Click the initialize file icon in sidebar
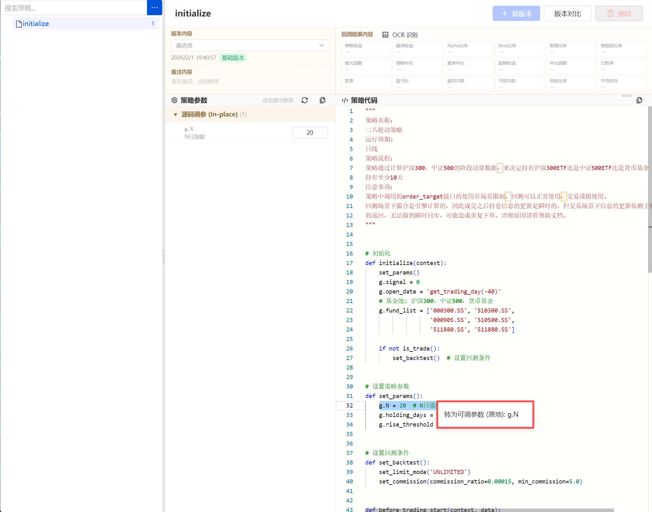This screenshot has width=652, height=512. coord(19,24)
